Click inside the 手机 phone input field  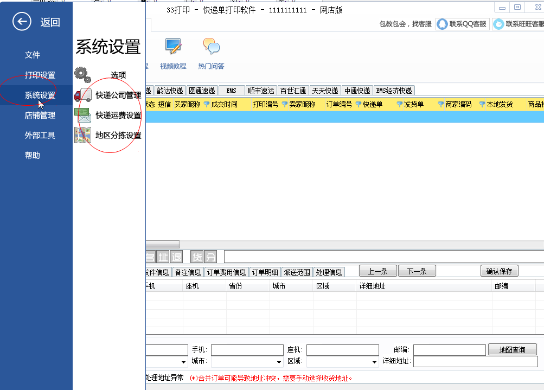coord(247,349)
